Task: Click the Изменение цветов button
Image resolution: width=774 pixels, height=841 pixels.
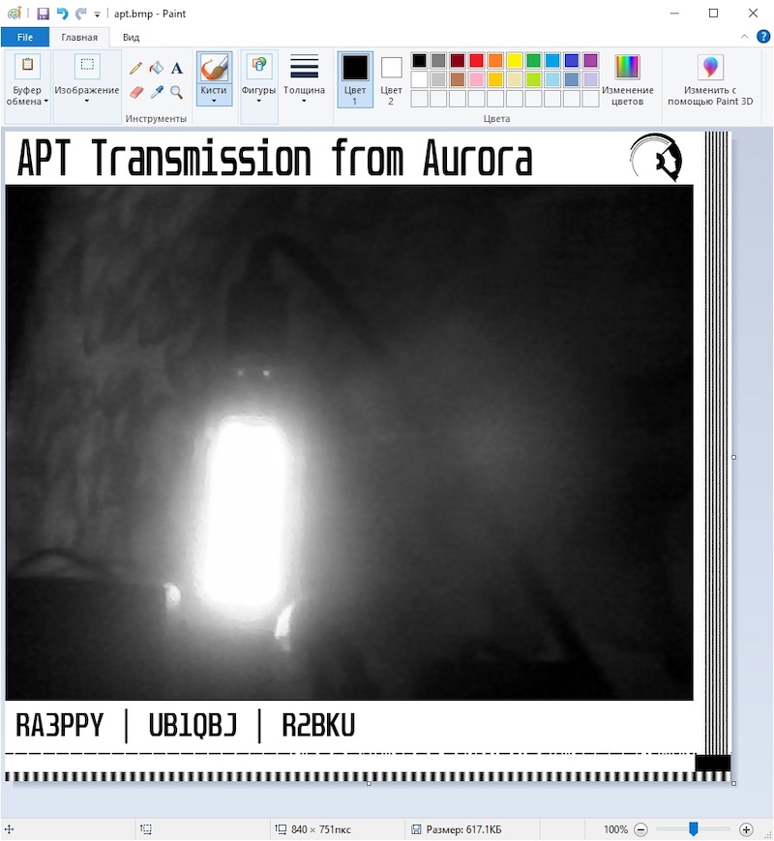Action: [x=627, y=78]
